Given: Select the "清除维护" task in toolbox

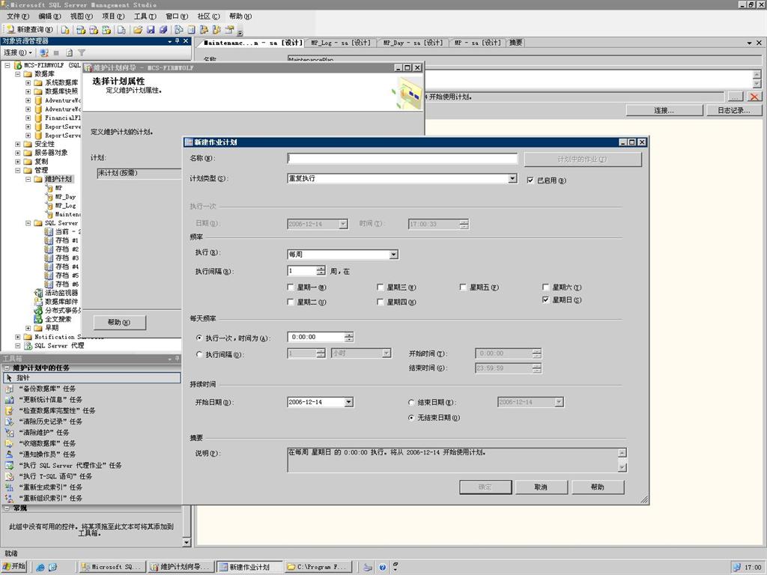Looking at the screenshot, I should (43, 433).
